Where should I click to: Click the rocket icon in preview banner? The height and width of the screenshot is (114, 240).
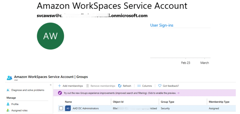point(60,93)
